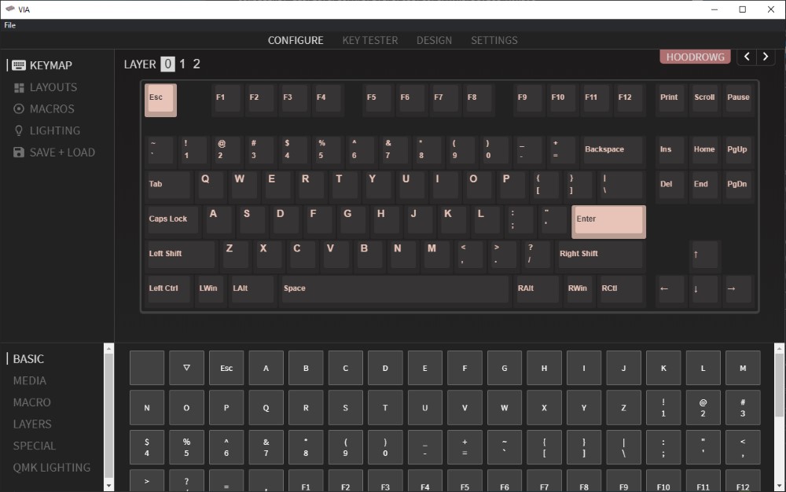The height and width of the screenshot is (492, 786).
Task: Open the Settings tab
Action: (x=494, y=40)
